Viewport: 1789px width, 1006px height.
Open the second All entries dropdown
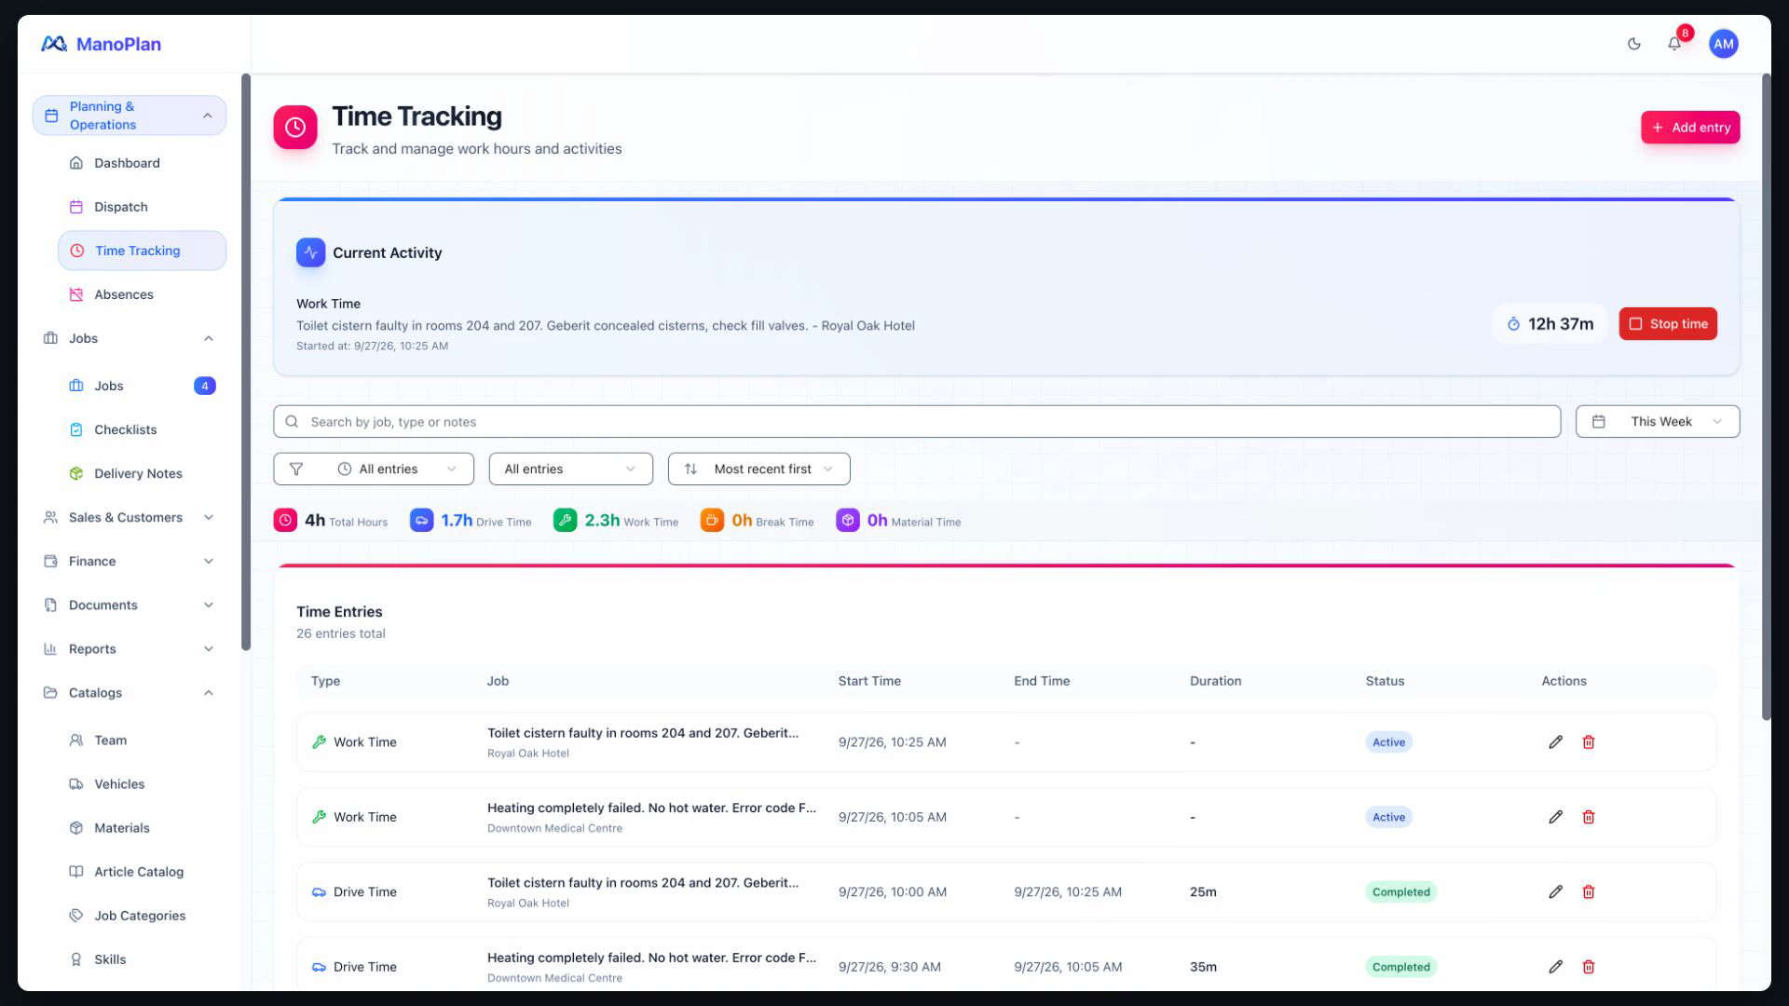tap(570, 469)
